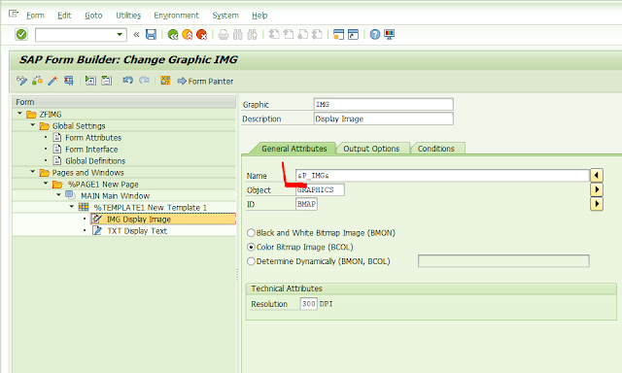Image resolution: width=622 pixels, height=373 pixels.
Task: Save the form with the diskette icon
Action: (151, 35)
